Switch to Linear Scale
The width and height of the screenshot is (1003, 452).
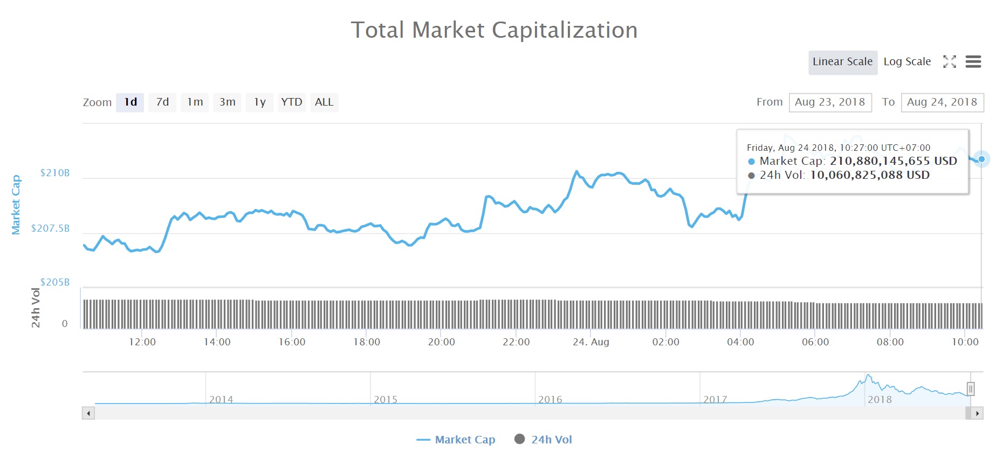coord(843,62)
